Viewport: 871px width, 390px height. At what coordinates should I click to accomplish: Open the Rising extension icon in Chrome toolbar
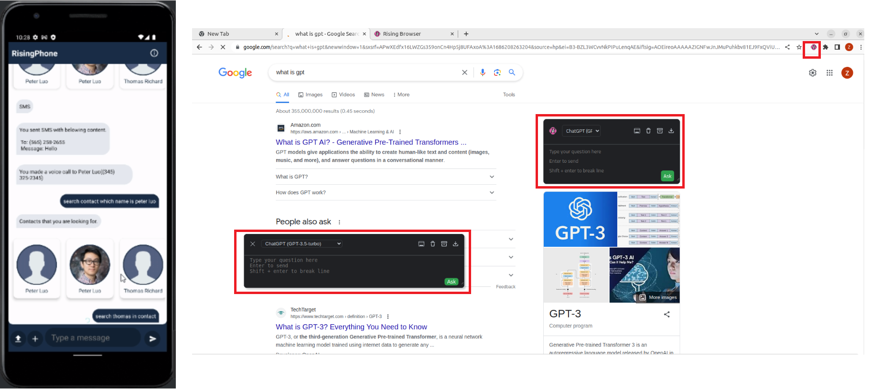[x=813, y=47]
